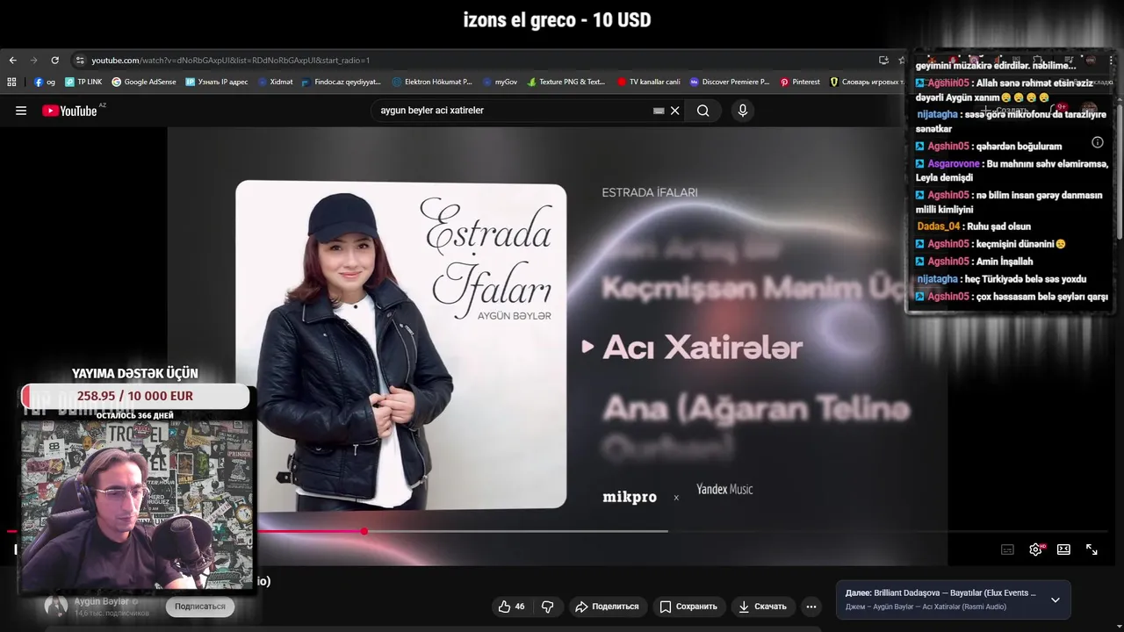Open the three-dot more actions menu
The height and width of the screenshot is (632, 1124).
tap(811, 607)
